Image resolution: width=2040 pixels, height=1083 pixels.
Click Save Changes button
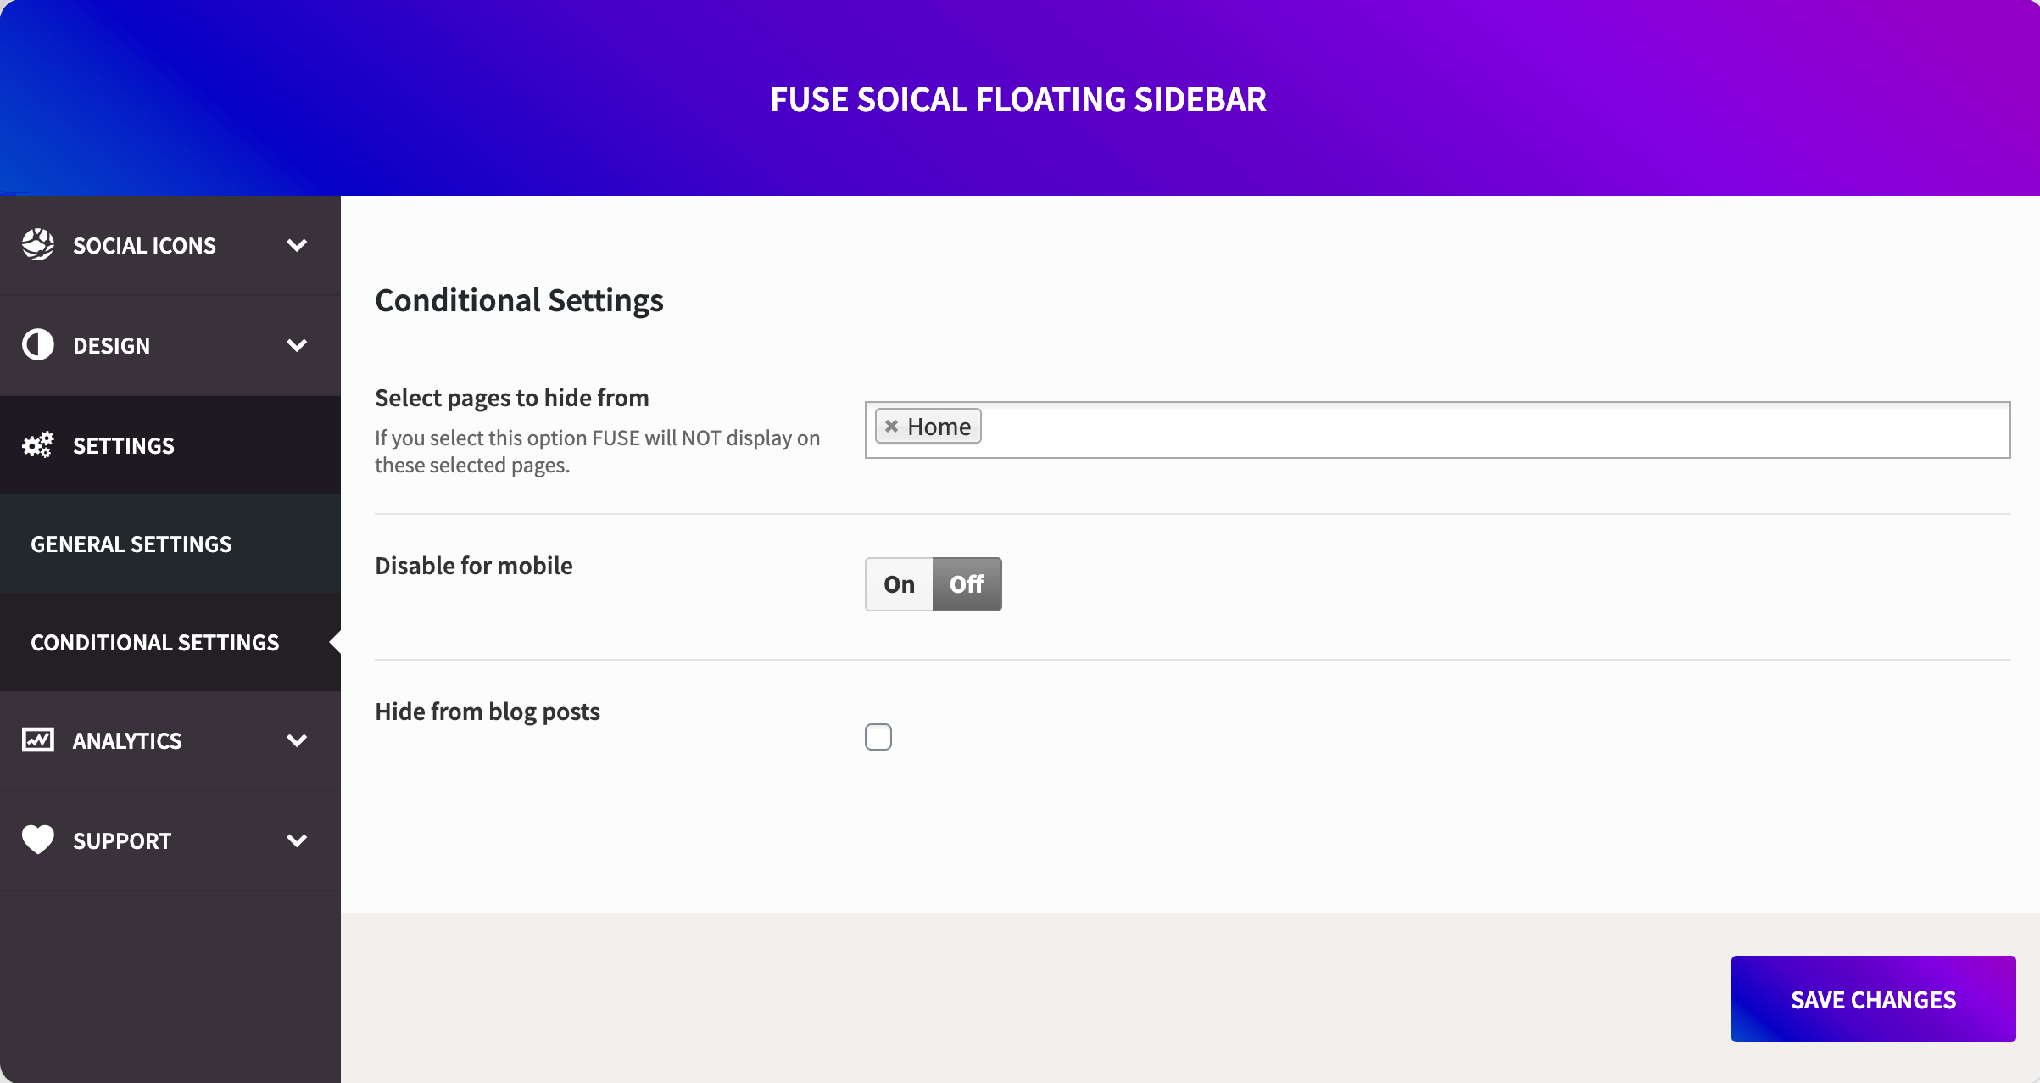pyautogui.click(x=1873, y=999)
